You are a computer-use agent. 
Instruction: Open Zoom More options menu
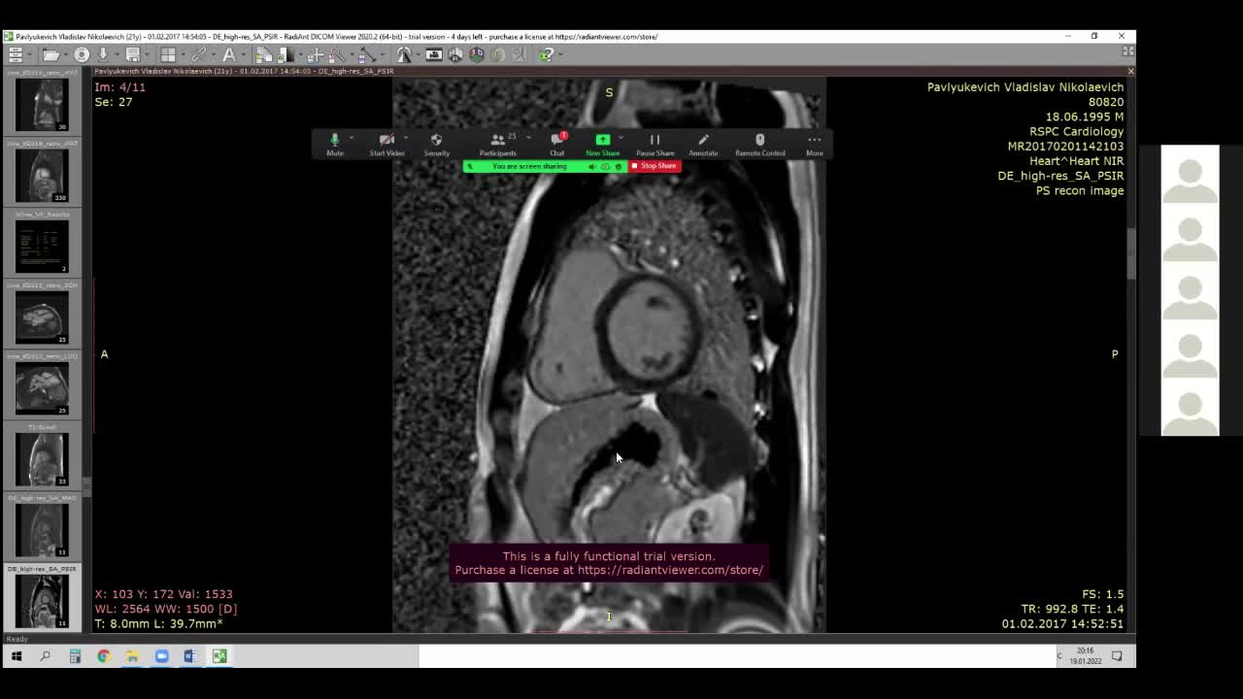pos(814,145)
